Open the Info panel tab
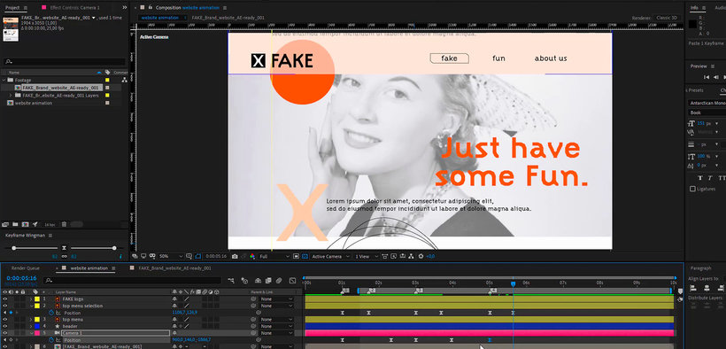 [694, 7]
